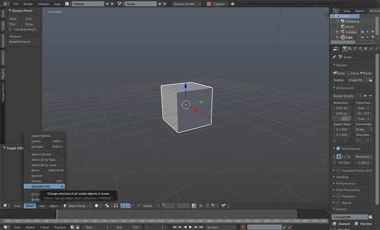Open the No Sync dropdown
Viewport: 380px width, 230px height.
[220, 227]
